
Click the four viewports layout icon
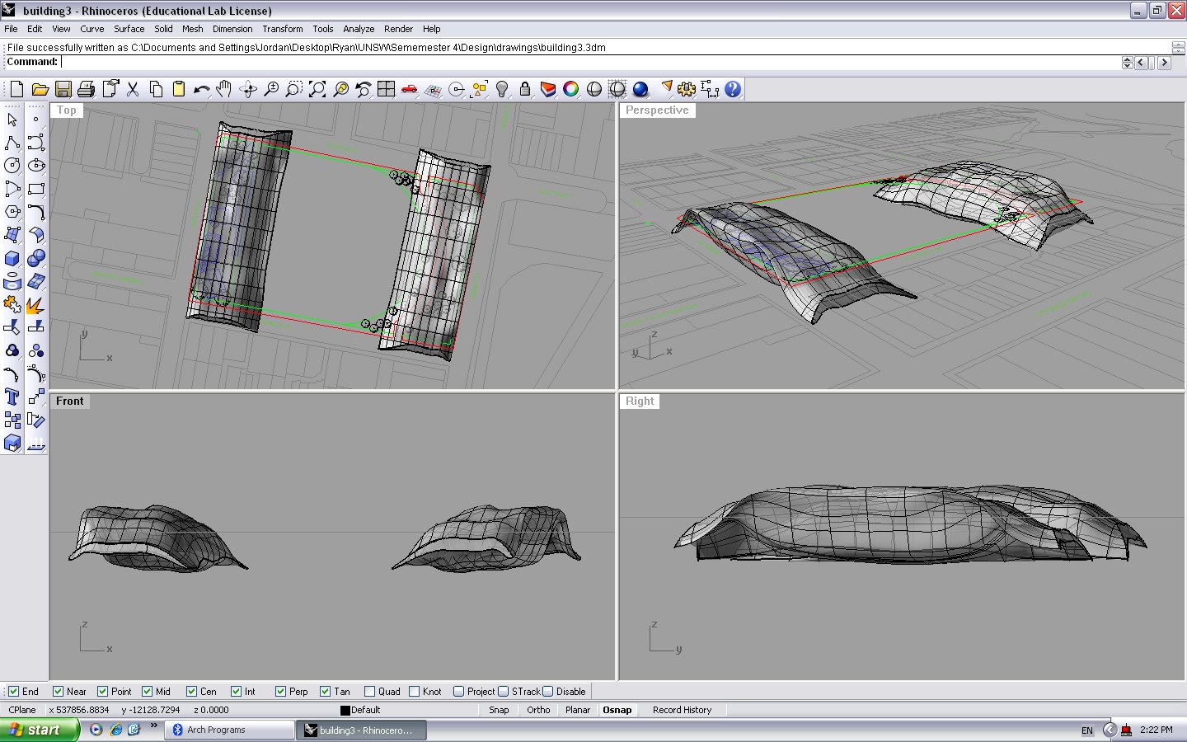(x=386, y=89)
